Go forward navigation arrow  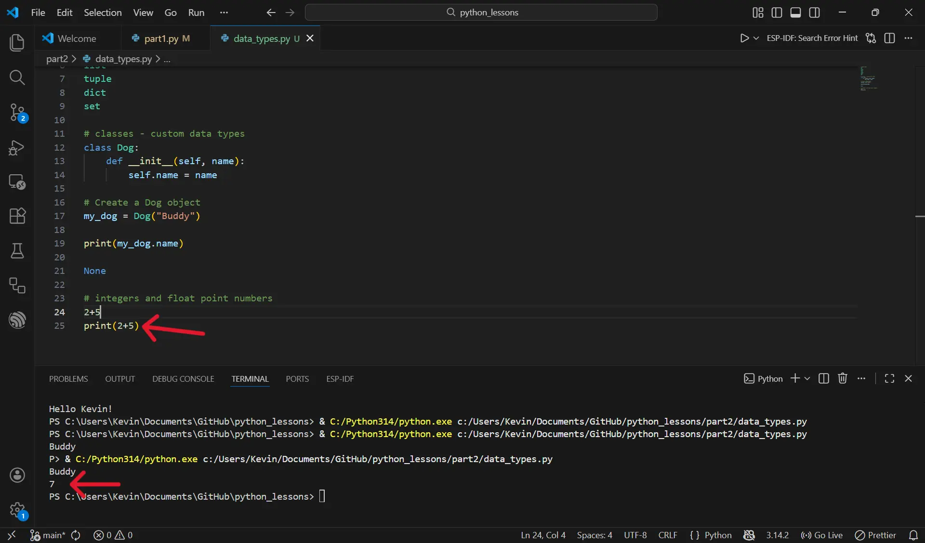(290, 13)
